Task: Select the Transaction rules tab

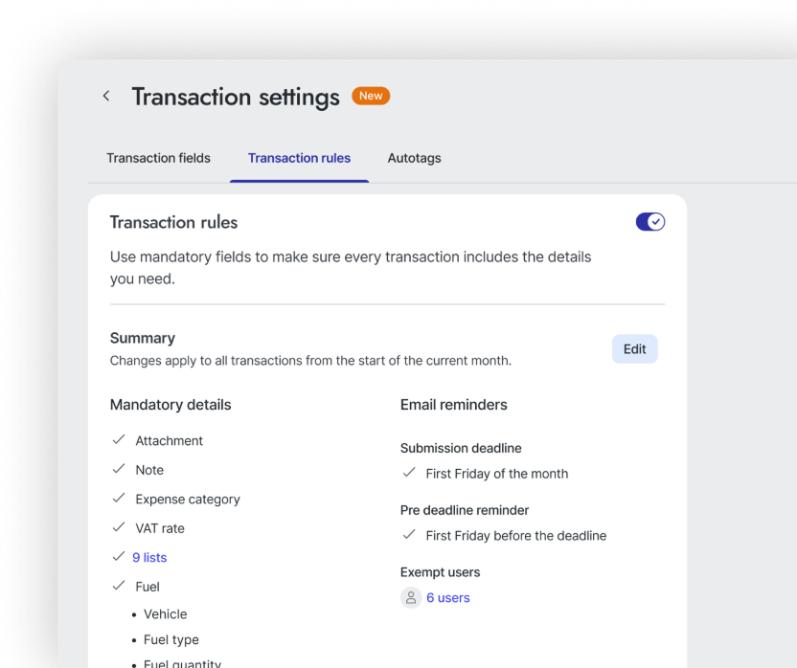Action: tap(299, 158)
